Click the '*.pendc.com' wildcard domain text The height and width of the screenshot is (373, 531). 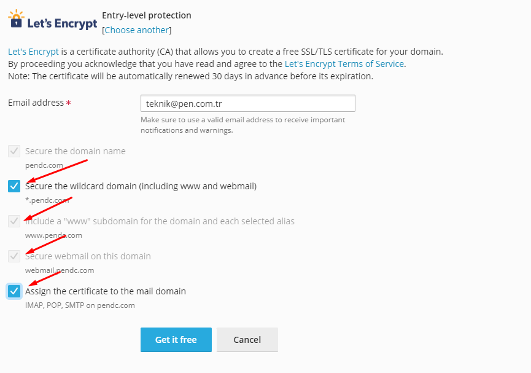47,200
